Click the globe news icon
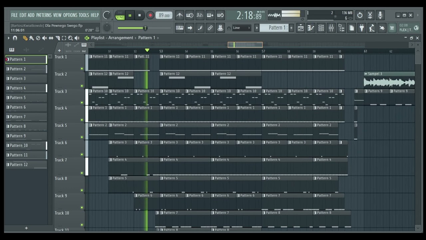Viewport: 426px width, 240px height. click(x=416, y=28)
